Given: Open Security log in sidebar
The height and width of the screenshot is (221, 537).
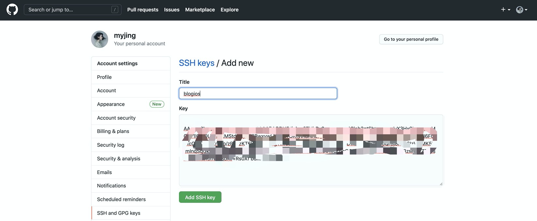Looking at the screenshot, I should coord(131,145).
